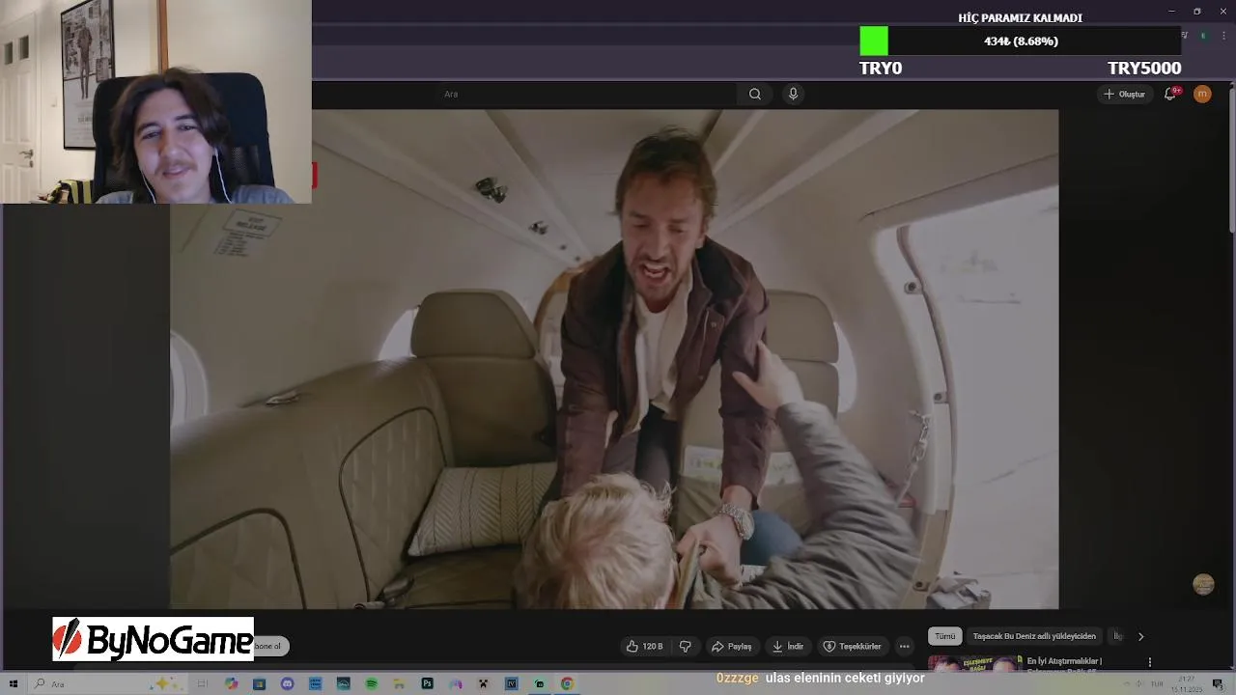Click the Oluştur create button
This screenshot has height=695, width=1236.
pos(1124,94)
